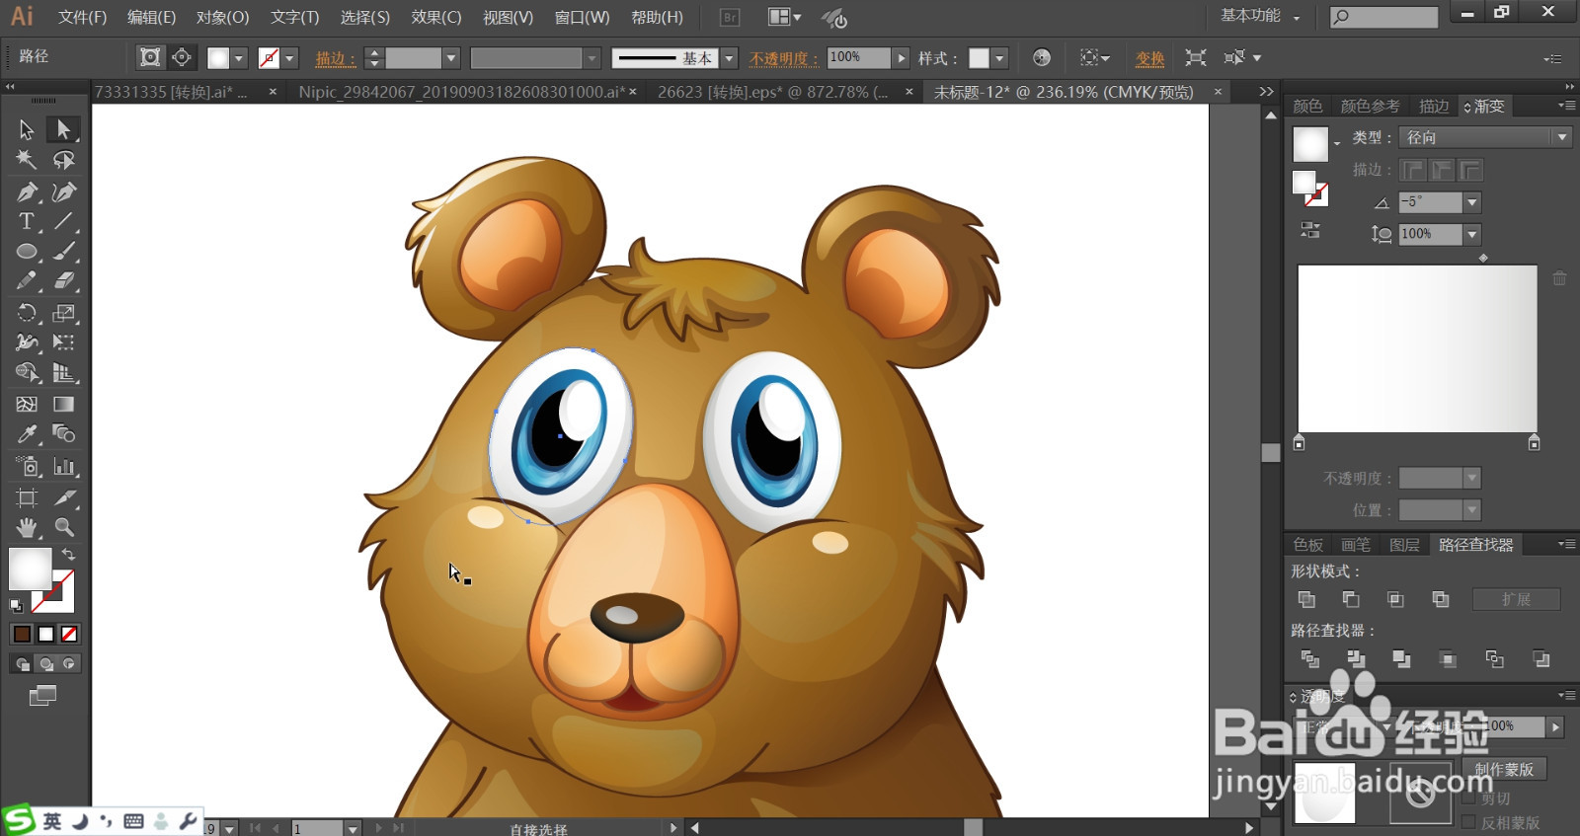This screenshot has width=1580, height=836.
Task: Click the Unite shape mode icon
Action: [1306, 599]
